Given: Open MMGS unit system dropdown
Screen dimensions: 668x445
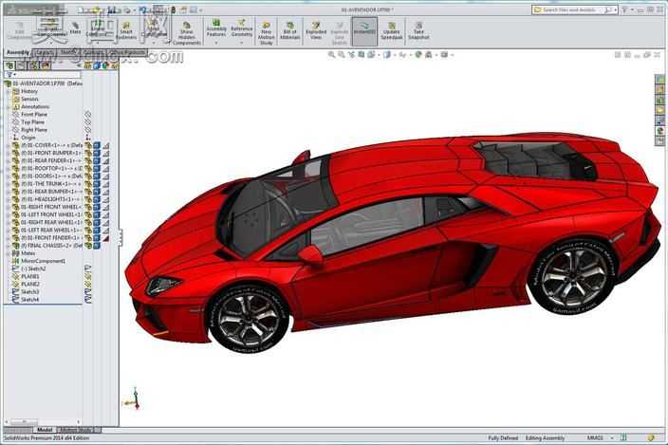Looking at the screenshot, I should 612,437.
